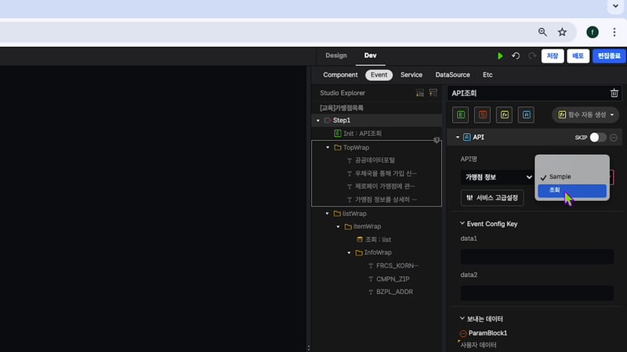The image size is (627, 352).
Task: Click the ParamBlock1 label
Action: [487, 333]
